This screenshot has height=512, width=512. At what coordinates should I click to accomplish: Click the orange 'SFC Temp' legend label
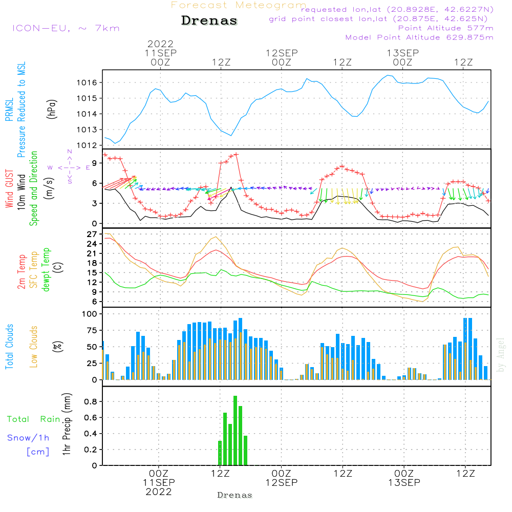(33, 270)
